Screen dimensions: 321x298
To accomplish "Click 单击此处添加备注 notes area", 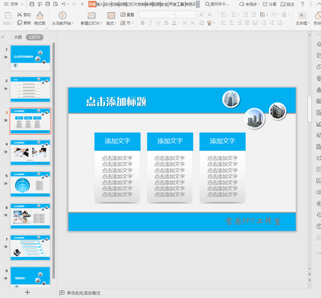I will [x=83, y=292].
